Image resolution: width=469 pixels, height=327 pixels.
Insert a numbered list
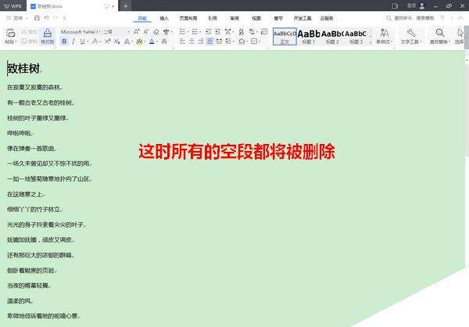point(195,31)
